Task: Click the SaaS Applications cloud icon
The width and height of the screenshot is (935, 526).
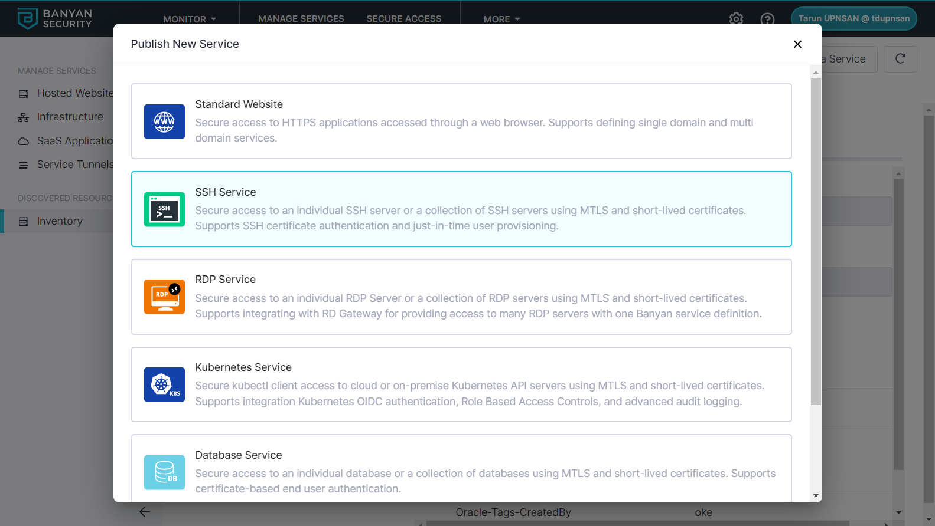Action: (24, 142)
